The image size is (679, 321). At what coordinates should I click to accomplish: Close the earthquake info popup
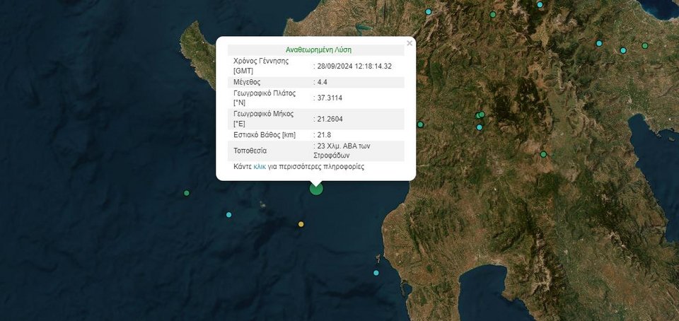[x=410, y=43]
